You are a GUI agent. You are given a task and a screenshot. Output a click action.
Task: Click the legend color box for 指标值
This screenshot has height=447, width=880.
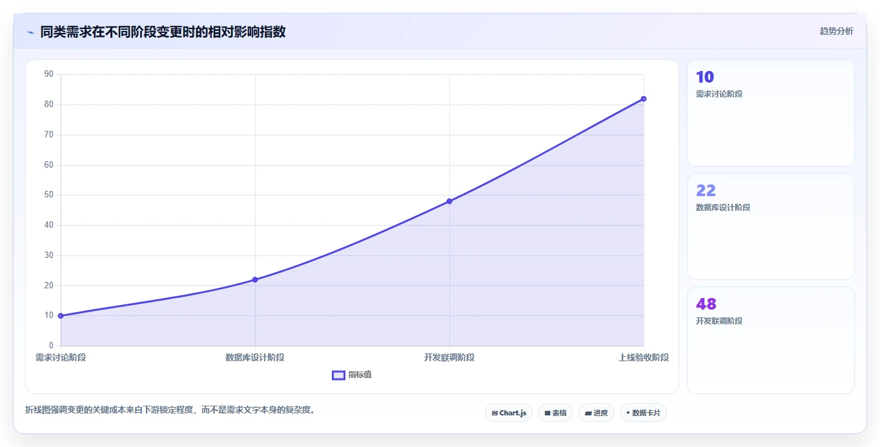(x=338, y=375)
